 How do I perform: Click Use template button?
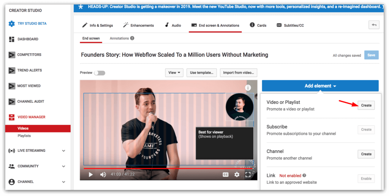pyautogui.click(x=202, y=73)
